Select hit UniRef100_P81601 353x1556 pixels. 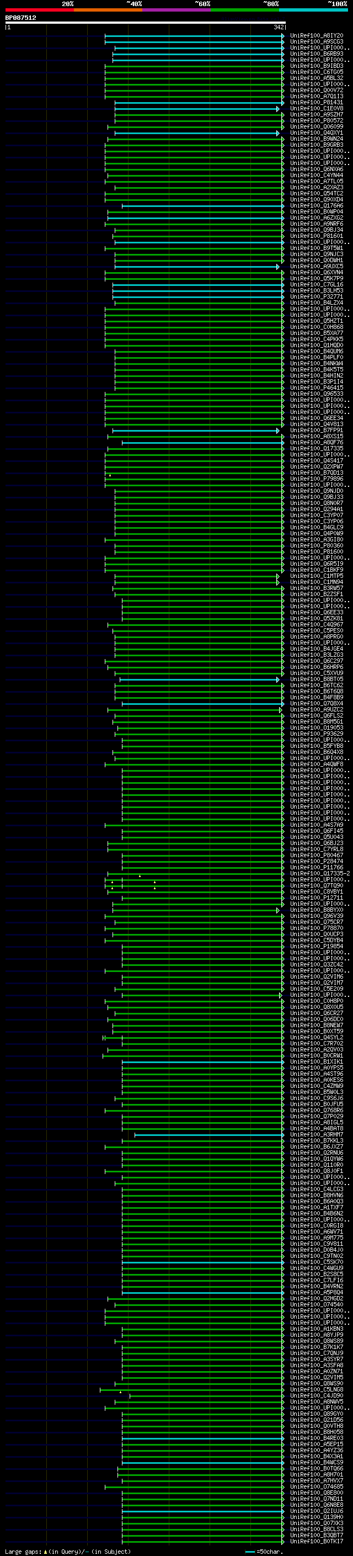click(x=317, y=236)
